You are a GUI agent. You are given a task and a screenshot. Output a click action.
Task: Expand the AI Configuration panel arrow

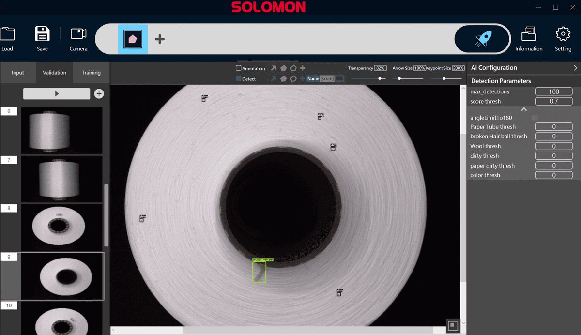(575, 68)
